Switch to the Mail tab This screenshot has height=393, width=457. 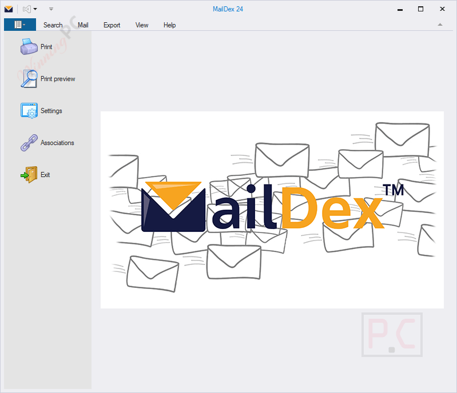(83, 25)
